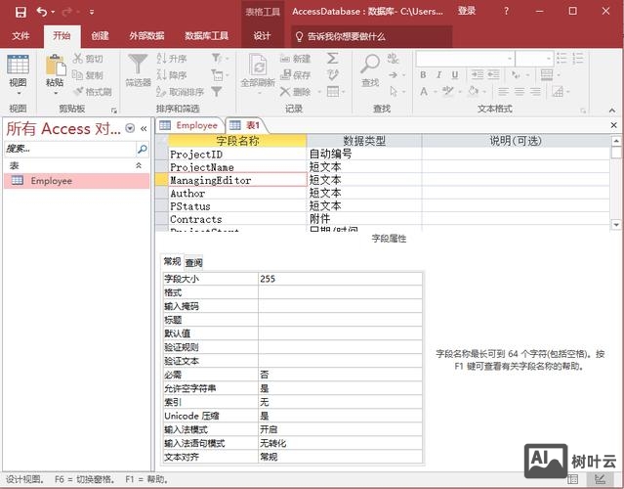Click the help question mark icon
624x489 pixels.
506,11
